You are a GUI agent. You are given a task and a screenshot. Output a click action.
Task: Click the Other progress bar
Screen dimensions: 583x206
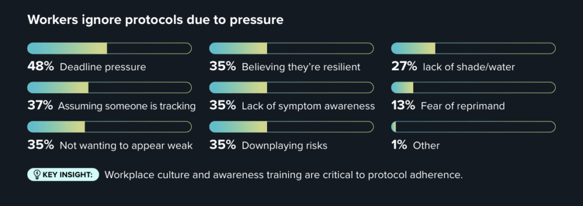[x=473, y=127]
